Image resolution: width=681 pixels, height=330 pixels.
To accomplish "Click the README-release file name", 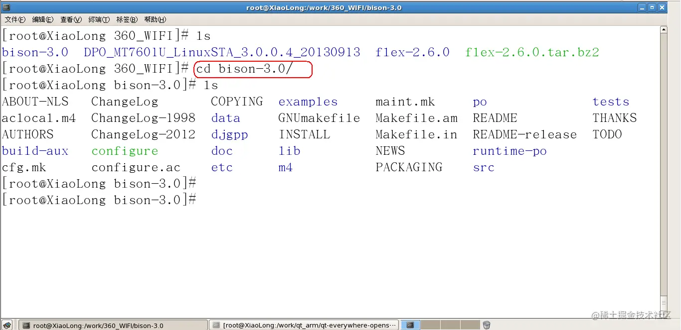I will pyautogui.click(x=524, y=134).
